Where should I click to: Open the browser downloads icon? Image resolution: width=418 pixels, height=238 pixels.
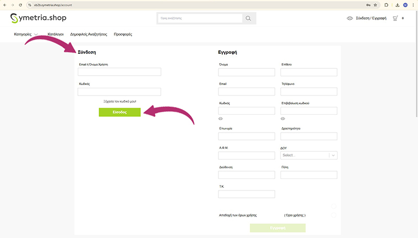[x=398, y=5]
